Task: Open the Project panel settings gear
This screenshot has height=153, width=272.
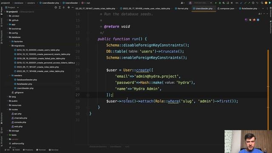Action: coord(69,8)
